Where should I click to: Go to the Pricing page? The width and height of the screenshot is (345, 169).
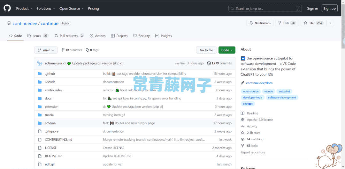click(x=93, y=8)
